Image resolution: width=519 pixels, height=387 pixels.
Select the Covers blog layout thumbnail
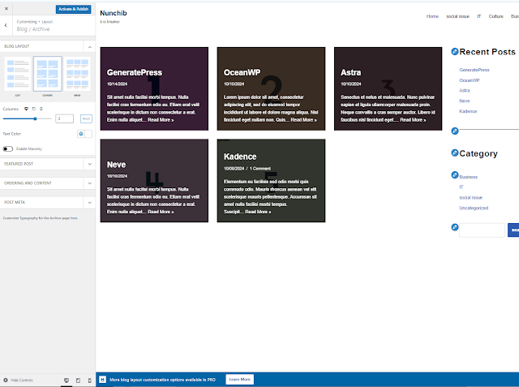(47, 74)
